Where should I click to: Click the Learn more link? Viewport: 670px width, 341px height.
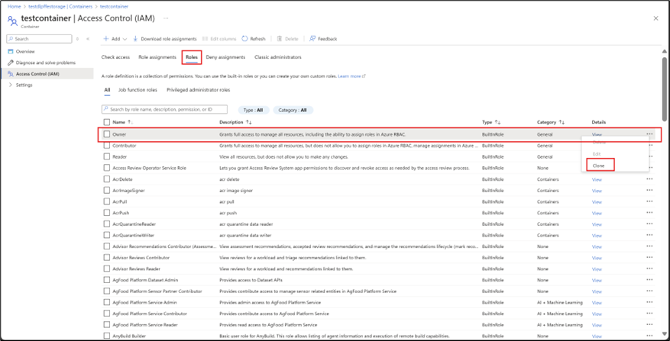351,76
